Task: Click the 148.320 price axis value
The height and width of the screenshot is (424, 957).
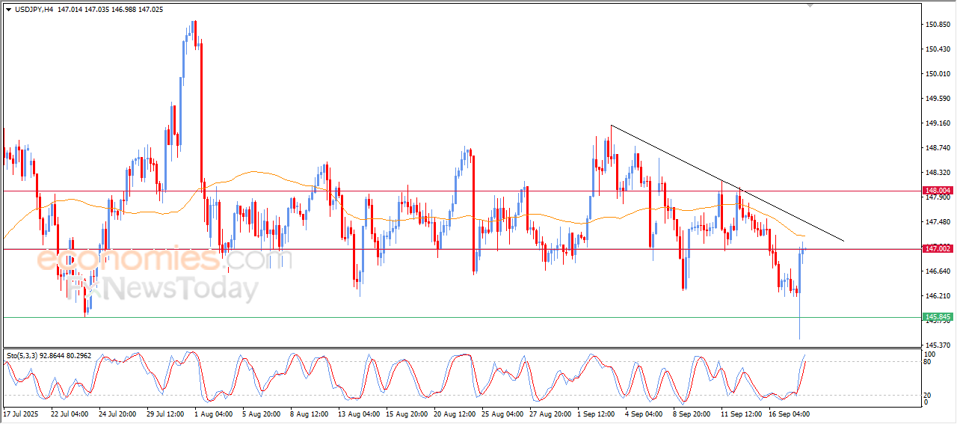Action: tap(938, 173)
